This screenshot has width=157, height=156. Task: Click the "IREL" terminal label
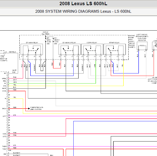(5, 81)
